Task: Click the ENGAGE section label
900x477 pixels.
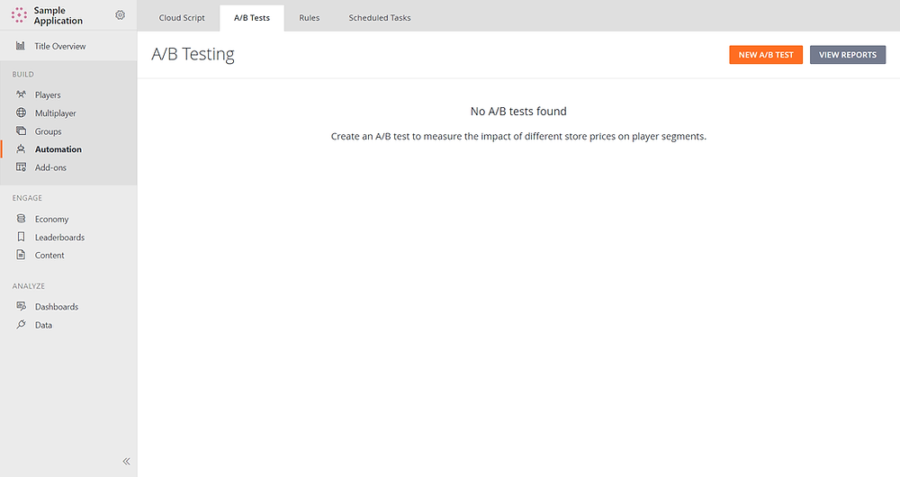Action: [27, 198]
